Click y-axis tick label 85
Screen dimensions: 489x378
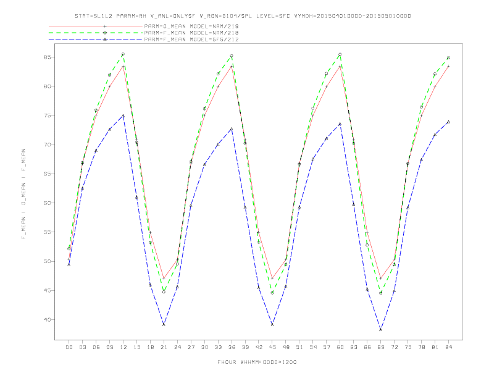click(48, 57)
